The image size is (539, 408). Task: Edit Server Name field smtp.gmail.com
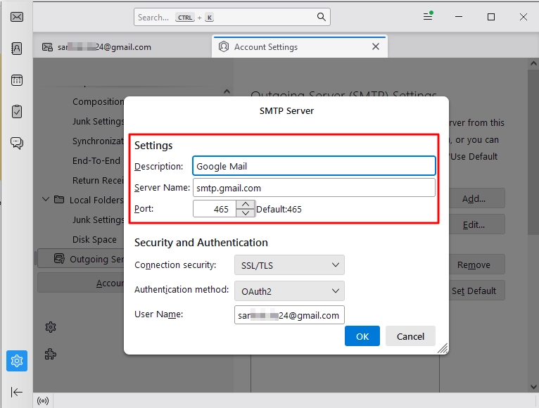(315, 188)
